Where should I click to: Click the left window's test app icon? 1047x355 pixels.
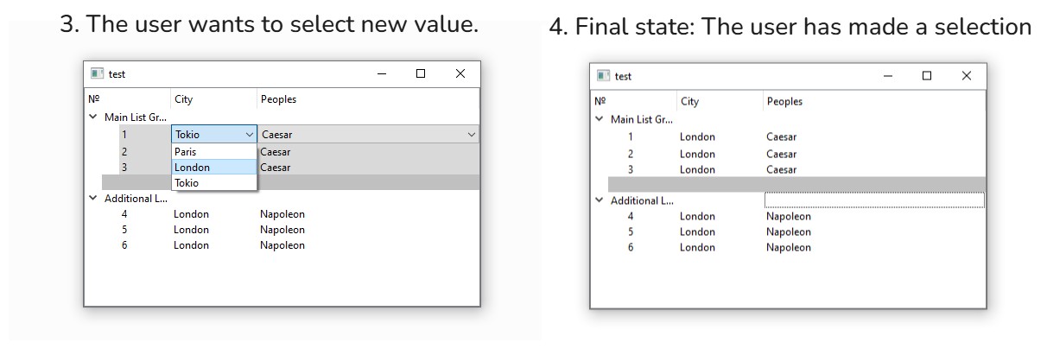[x=97, y=74]
